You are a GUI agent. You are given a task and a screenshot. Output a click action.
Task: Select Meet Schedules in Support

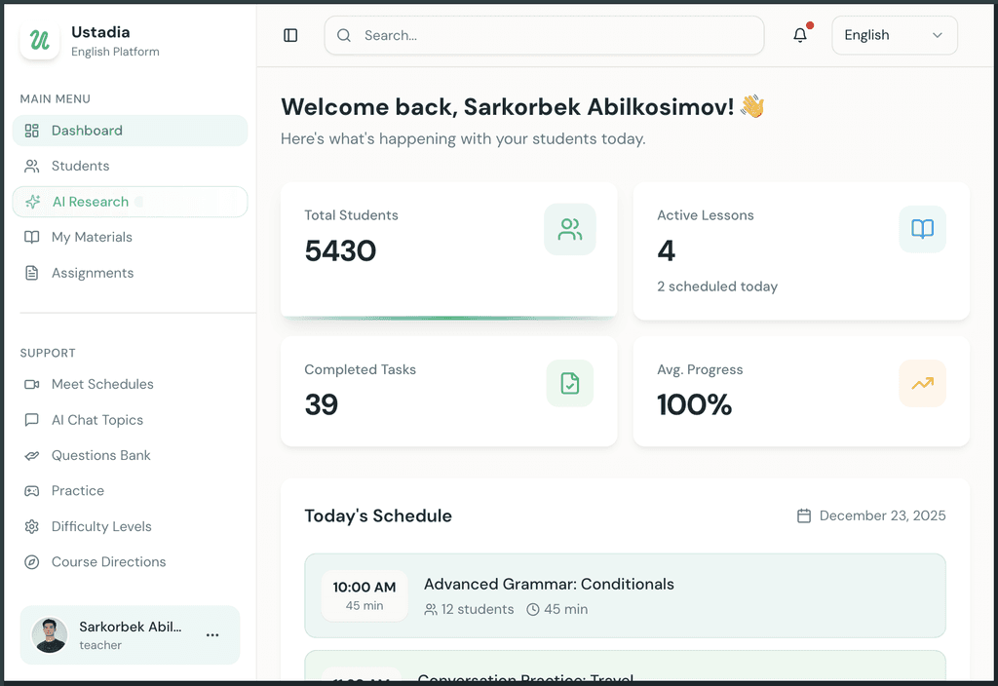coord(130,384)
